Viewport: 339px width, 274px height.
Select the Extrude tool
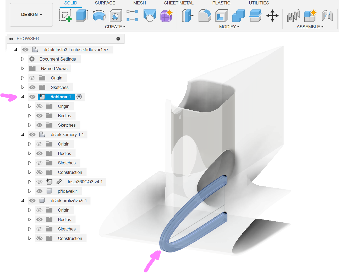(x=82, y=15)
